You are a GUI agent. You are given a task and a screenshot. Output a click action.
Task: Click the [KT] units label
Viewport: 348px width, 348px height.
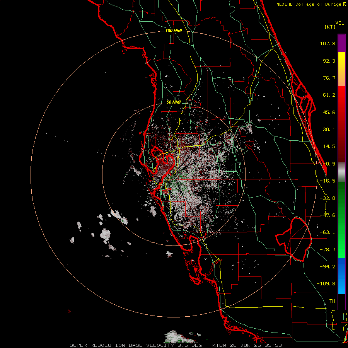(330, 27)
